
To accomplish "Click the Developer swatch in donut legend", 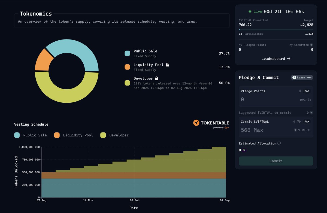I will point(127,83).
